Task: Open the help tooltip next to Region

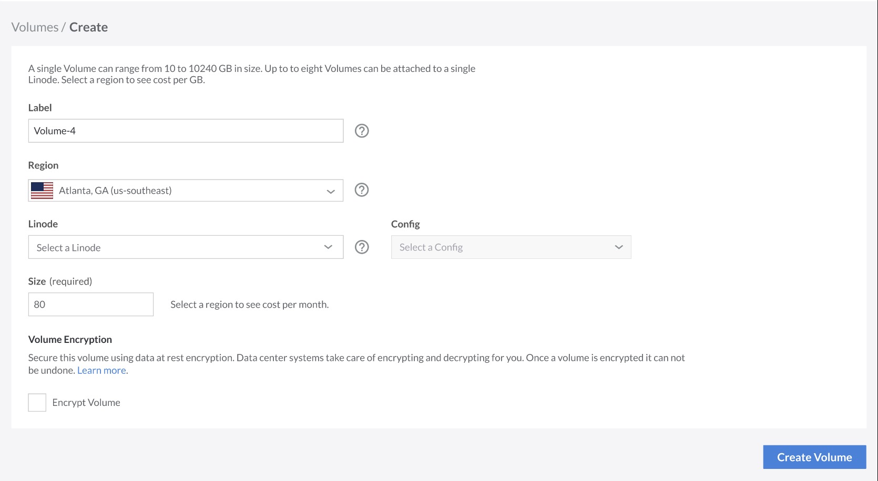Action: [x=362, y=190]
